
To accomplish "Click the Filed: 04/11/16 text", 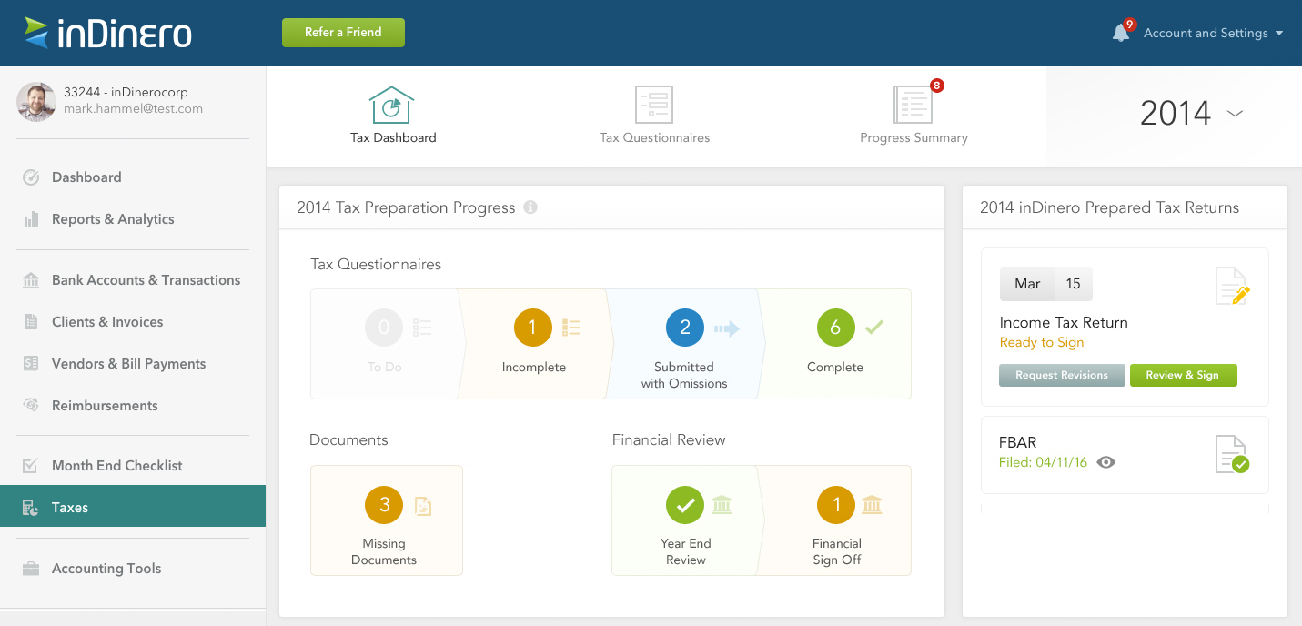I will 1043,462.
